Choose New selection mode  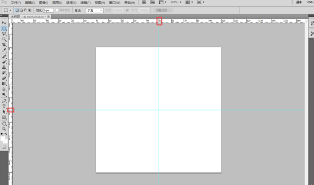pos(17,10)
